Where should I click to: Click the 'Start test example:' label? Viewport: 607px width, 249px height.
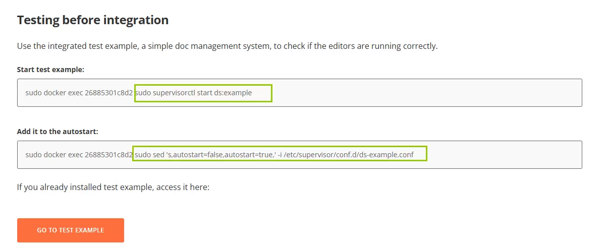pyautogui.click(x=50, y=70)
